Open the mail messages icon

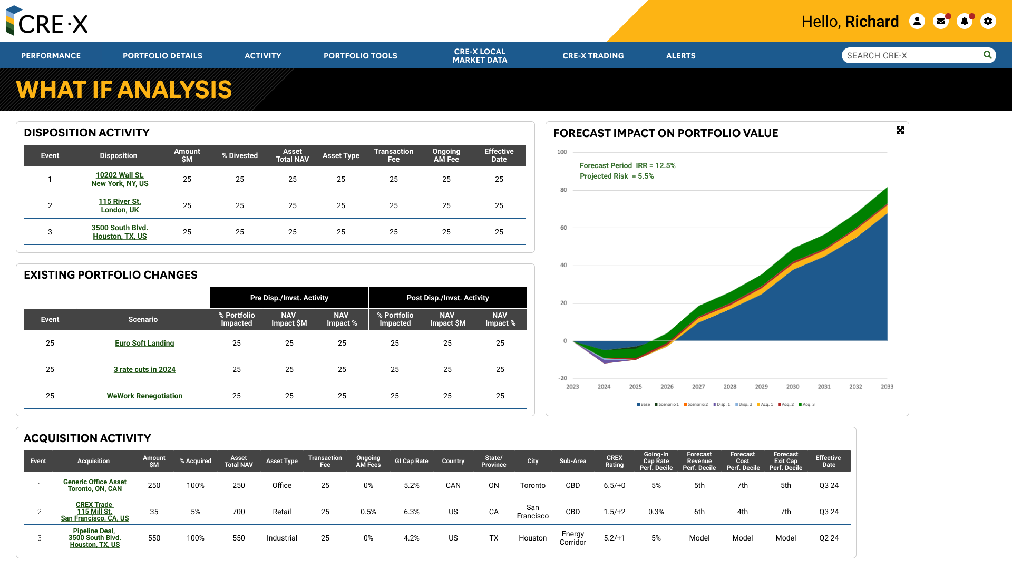941,21
